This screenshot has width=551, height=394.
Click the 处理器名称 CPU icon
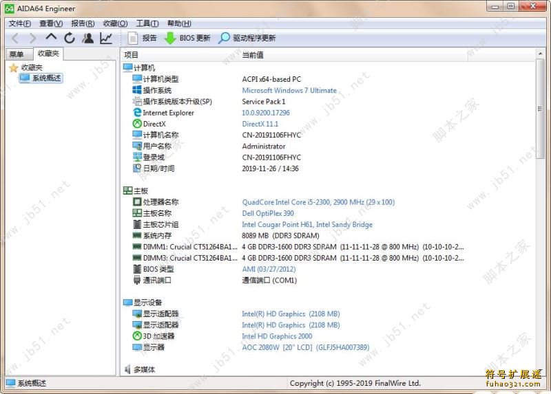pos(137,201)
